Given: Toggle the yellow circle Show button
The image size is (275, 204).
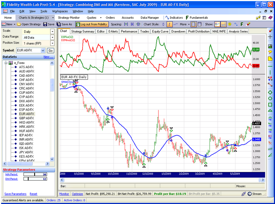Looking at the screenshot, I should click(x=230, y=24).
